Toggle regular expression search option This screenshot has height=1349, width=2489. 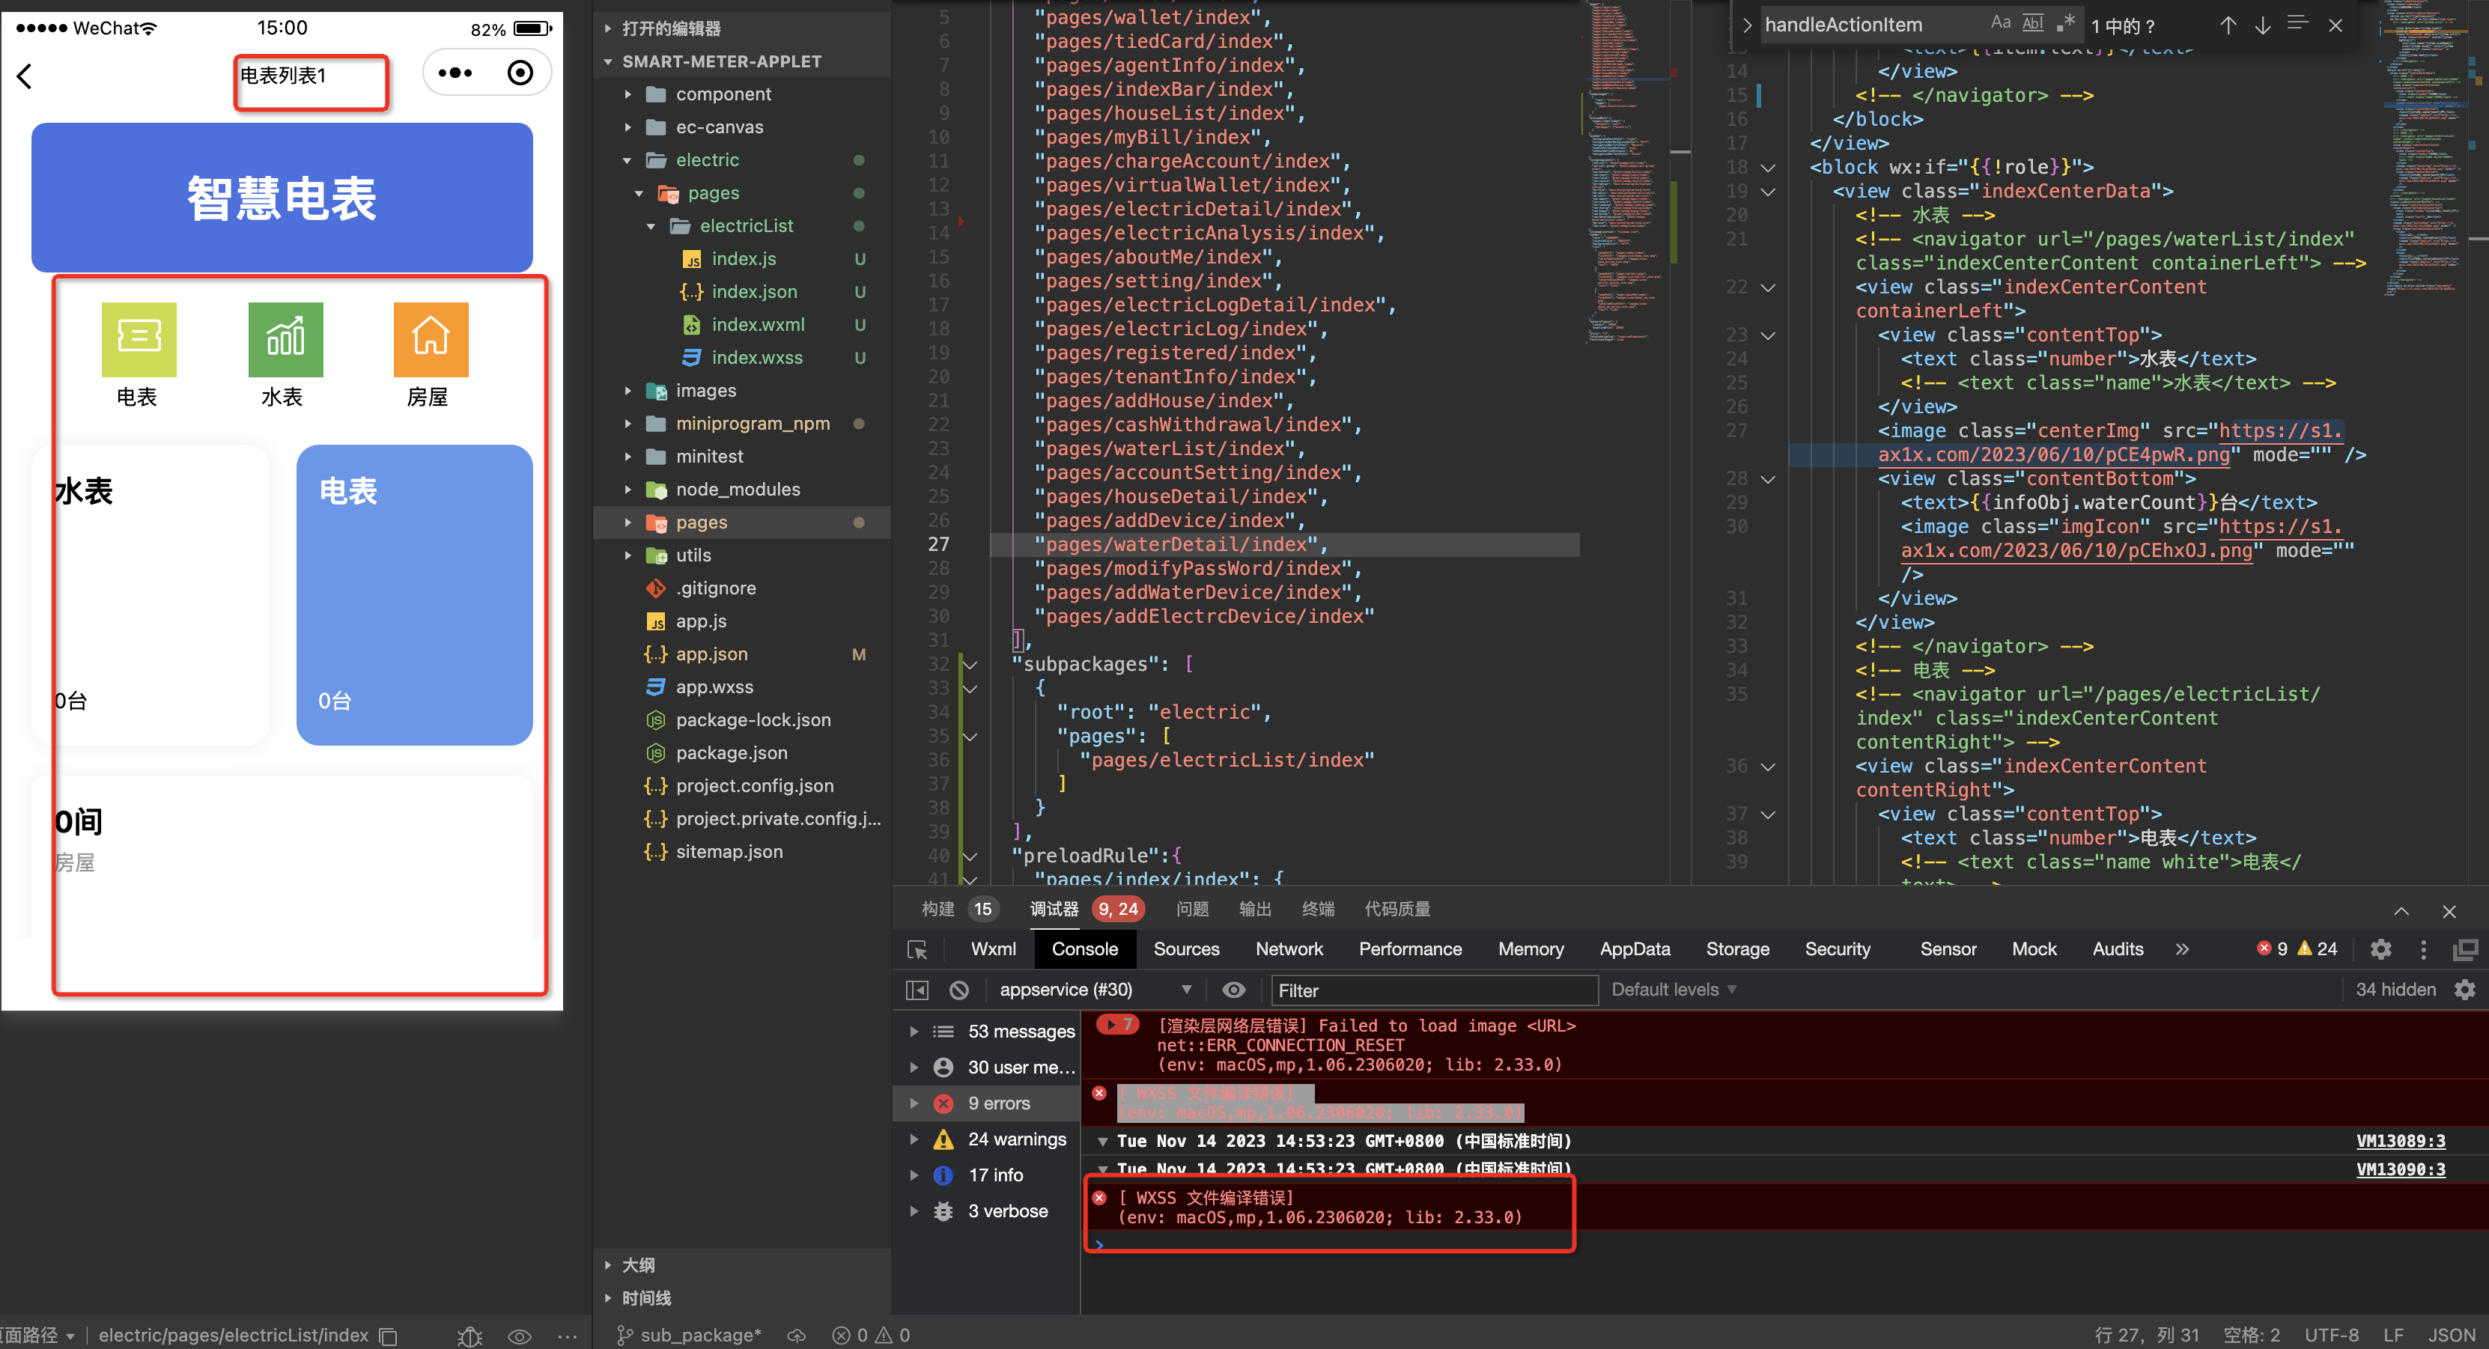[2066, 23]
